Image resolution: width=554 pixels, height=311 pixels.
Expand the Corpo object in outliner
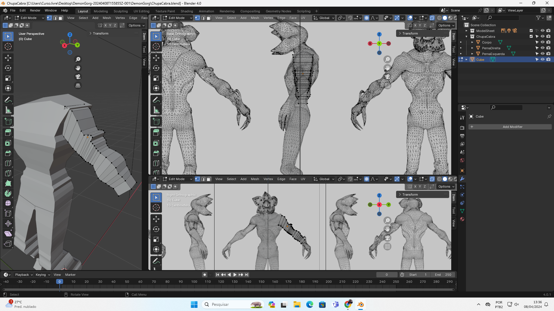[472, 42]
